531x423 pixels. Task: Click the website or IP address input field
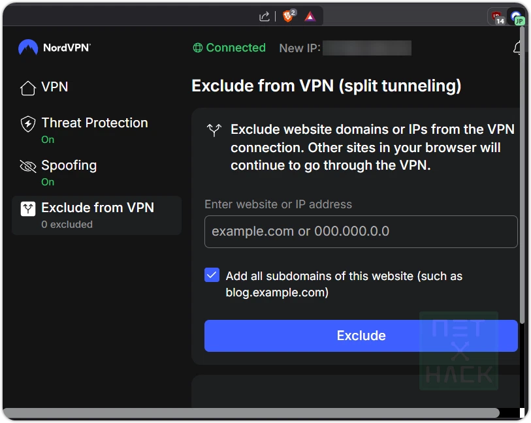(x=361, y=232)
